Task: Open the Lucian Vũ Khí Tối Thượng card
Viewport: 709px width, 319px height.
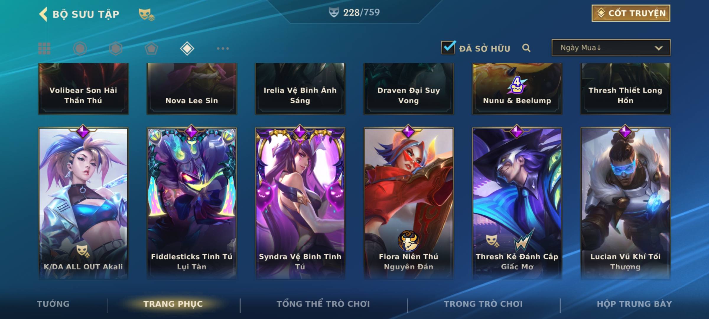Action: pos(625,203)
